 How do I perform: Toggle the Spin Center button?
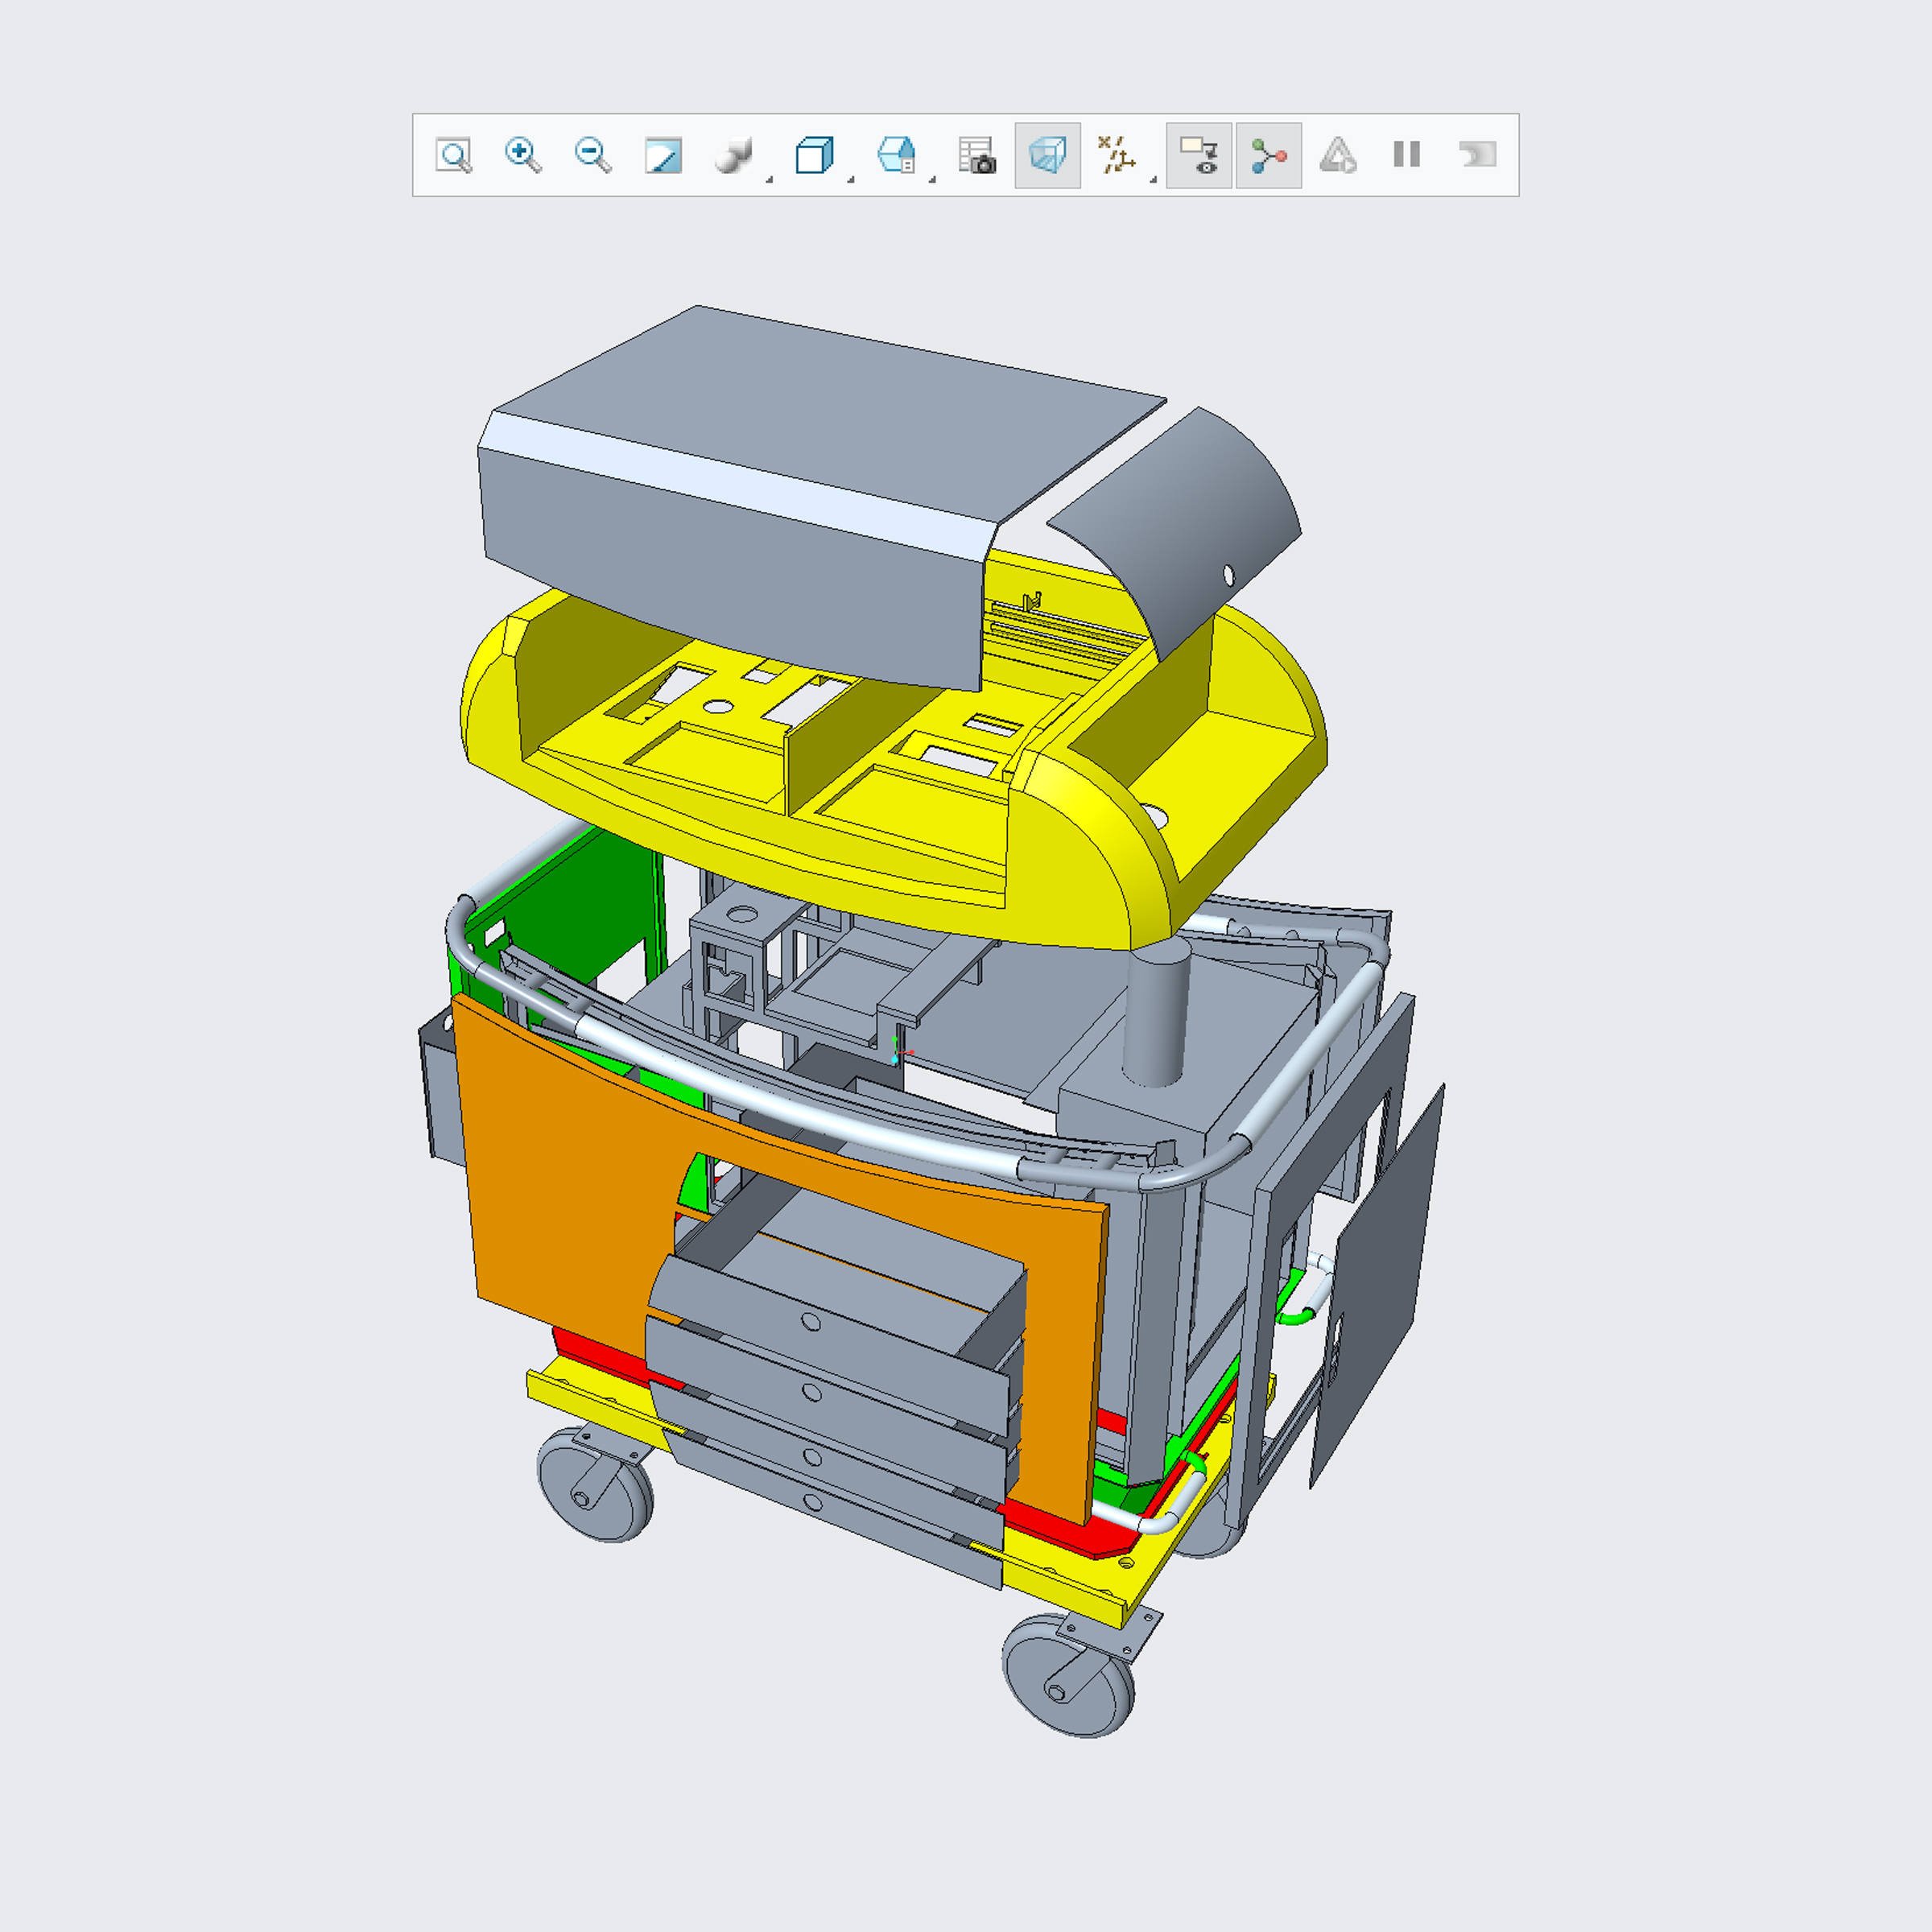tap(1269, 156)
